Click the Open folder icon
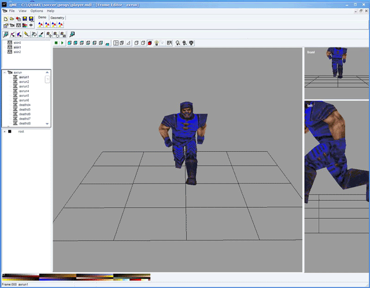 (12, 19)
